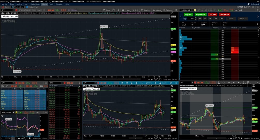Click red link color icon on main chart

tap(16, 10)
